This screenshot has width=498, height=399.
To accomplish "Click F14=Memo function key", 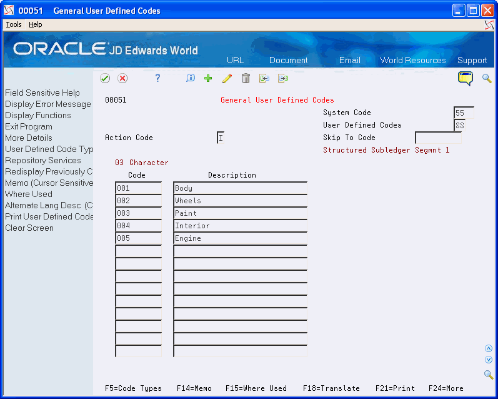I will pos(194,388).
